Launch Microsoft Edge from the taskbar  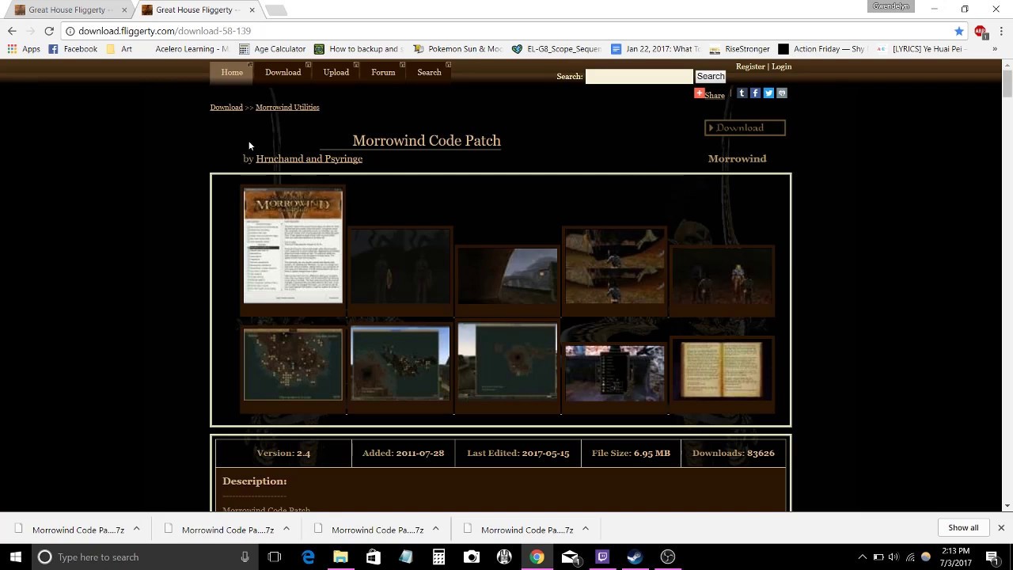pos(308,557)
